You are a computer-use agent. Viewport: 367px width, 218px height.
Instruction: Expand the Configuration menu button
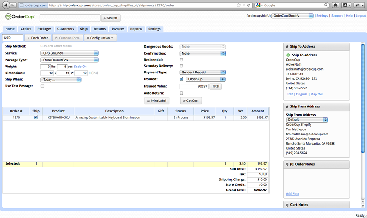pos(100,38)
